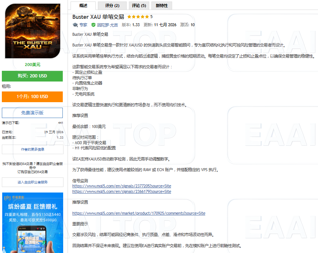318x253 pixels.
Task: Click the 最低余额：100美元 line
Action: [89, 126]
